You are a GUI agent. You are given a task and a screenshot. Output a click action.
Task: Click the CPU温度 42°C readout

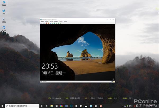pos(112,98)
